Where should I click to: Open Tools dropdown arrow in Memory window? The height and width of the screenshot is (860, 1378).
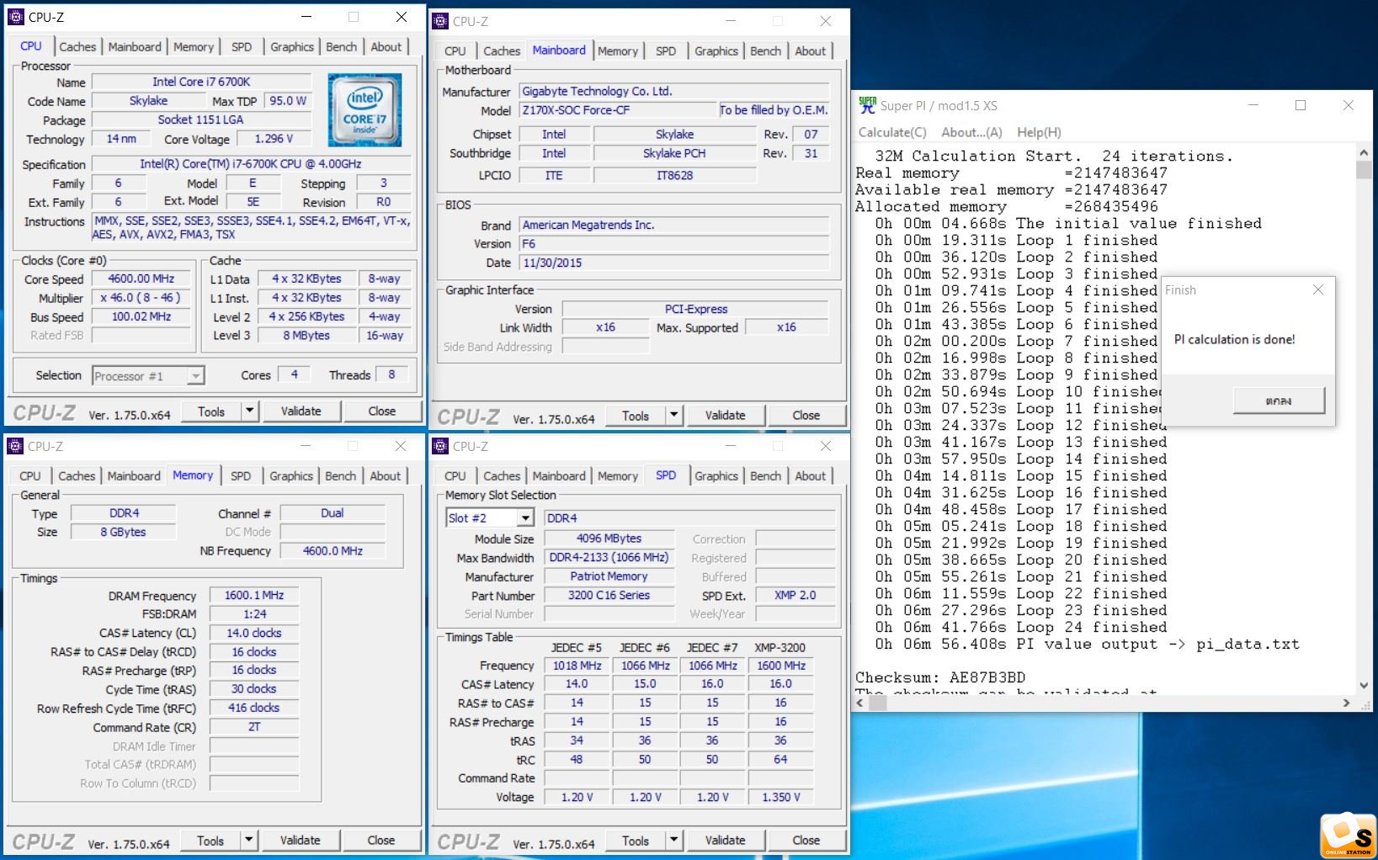(x=248, y=841)
